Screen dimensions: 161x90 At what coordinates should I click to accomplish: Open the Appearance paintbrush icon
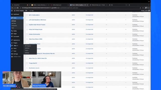[x=12, y=40]
